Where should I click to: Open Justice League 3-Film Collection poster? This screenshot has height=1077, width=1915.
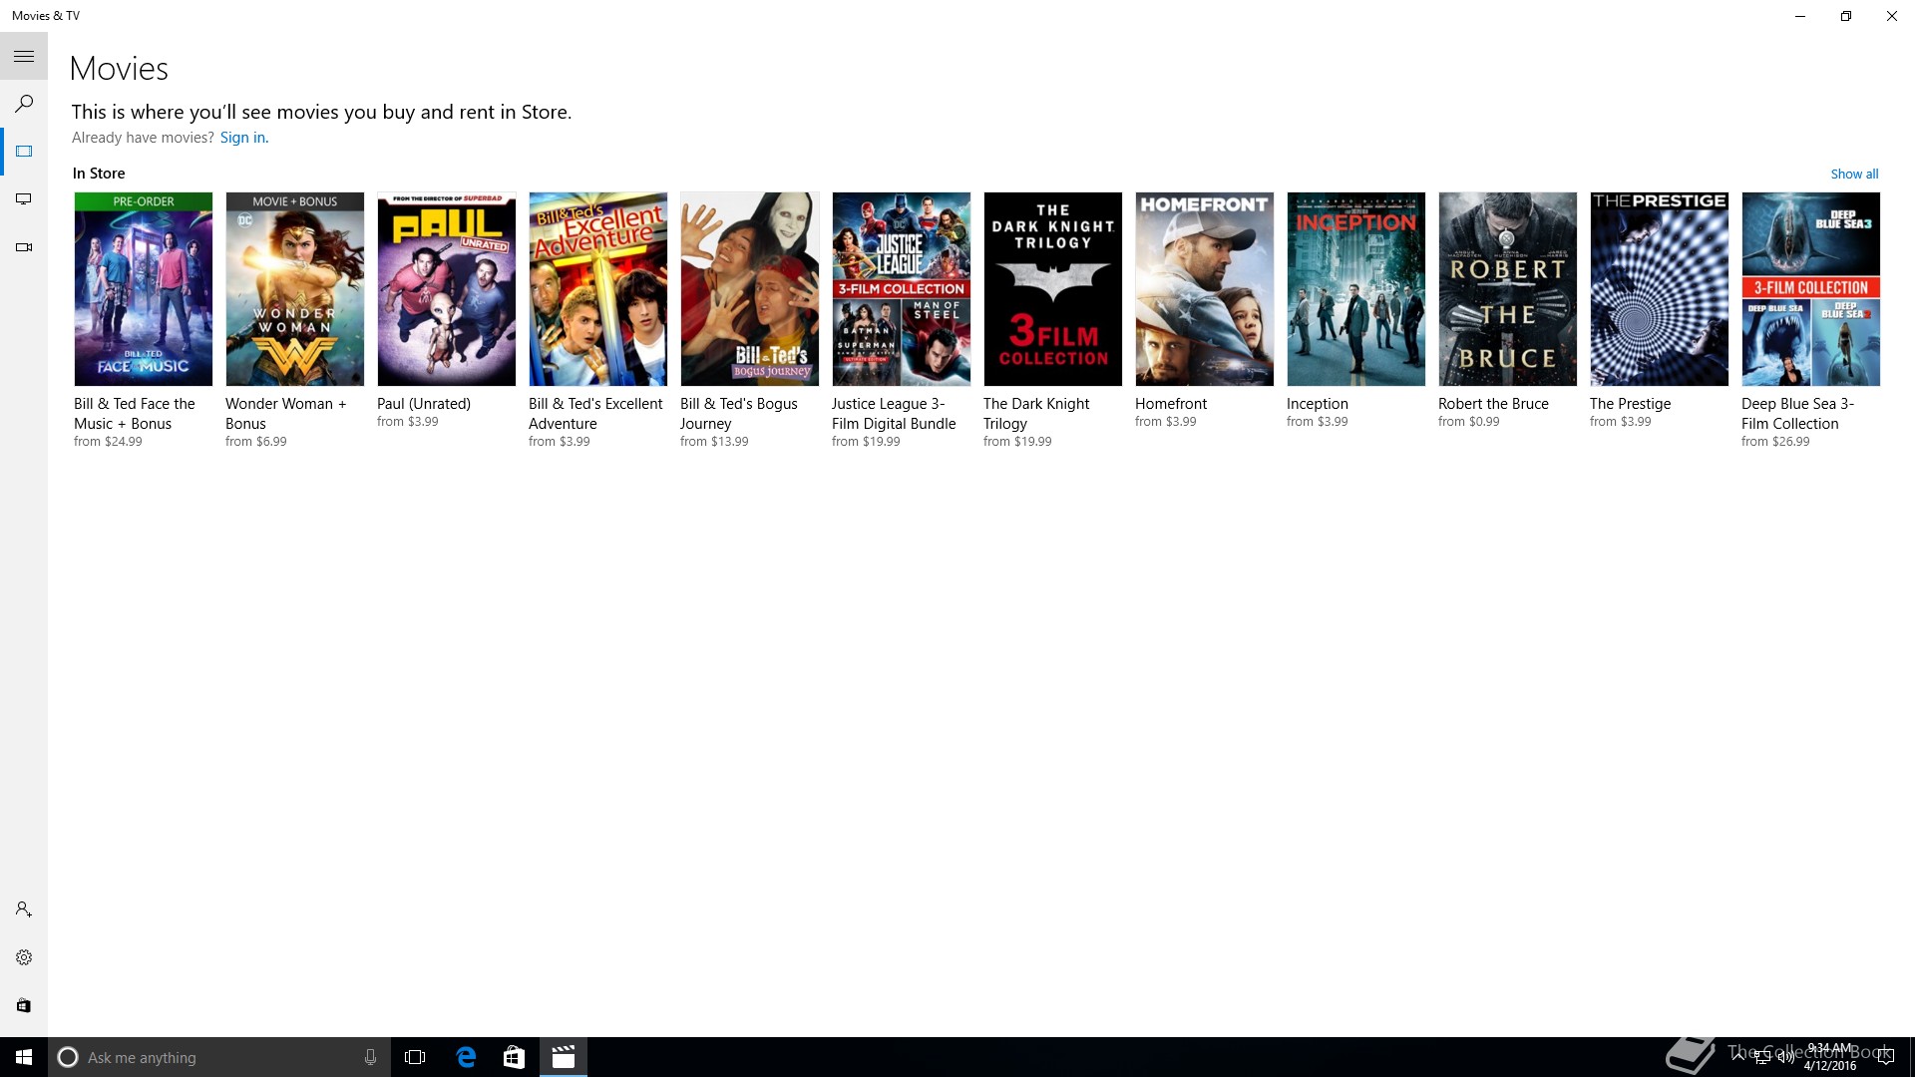point(902,289)
